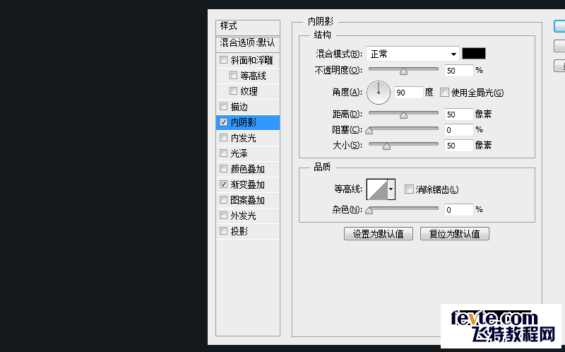Click the 等高线 contour thumbnail
The width and height of the screenshot is (565, 352).
(x=377, y=189)
